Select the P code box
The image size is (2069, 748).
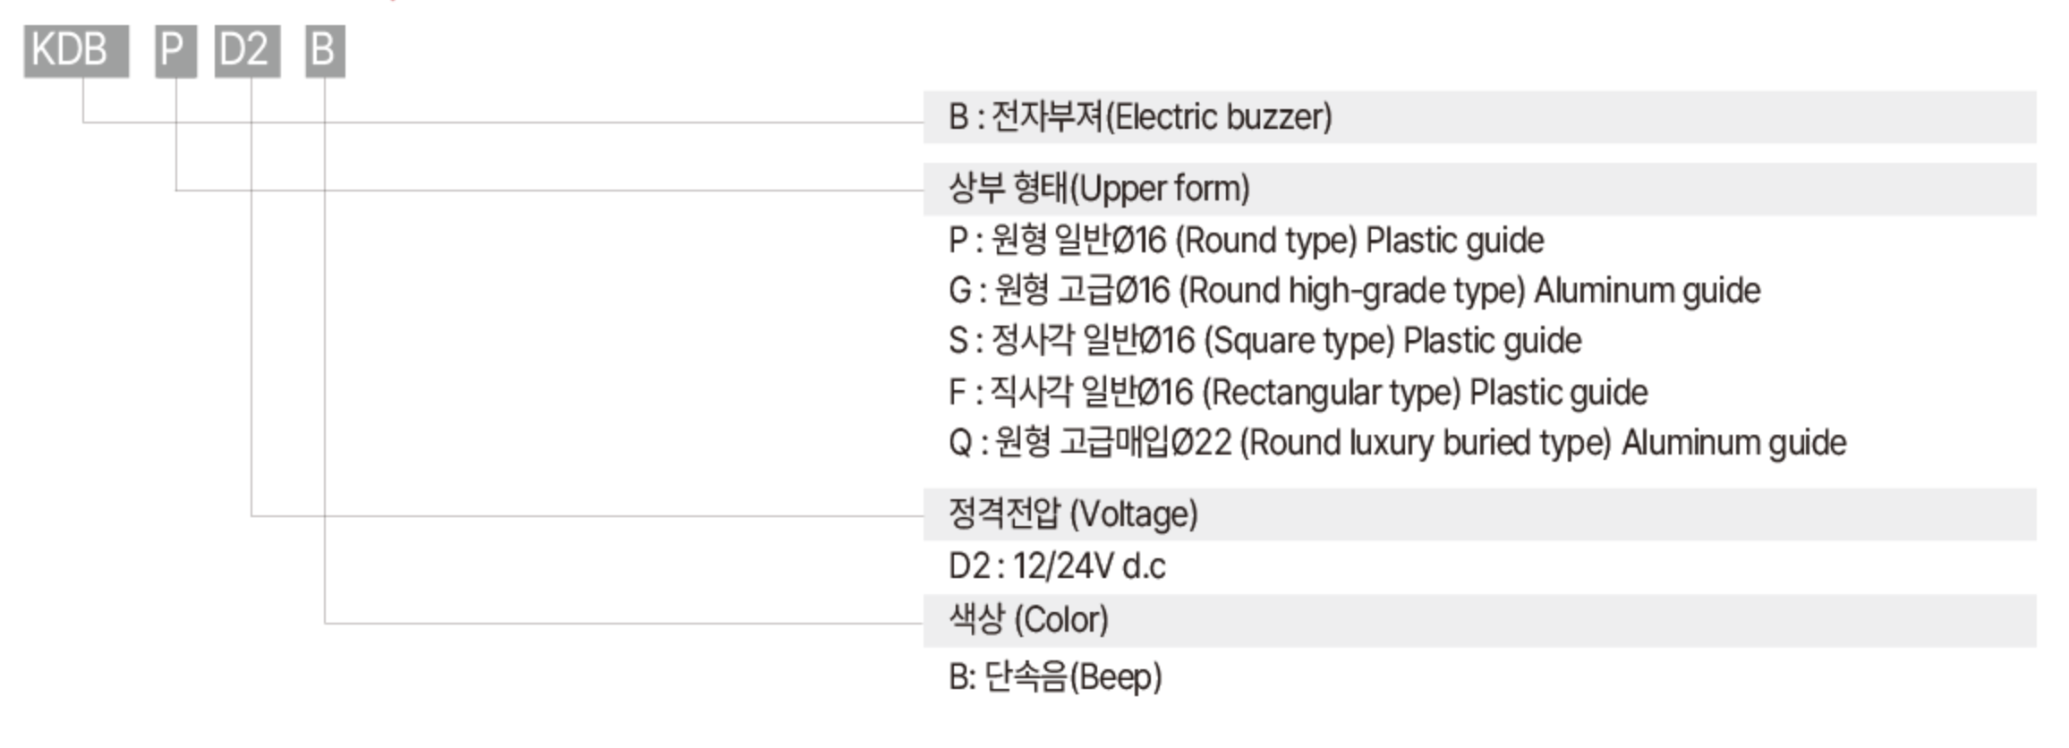coord(175,51)
